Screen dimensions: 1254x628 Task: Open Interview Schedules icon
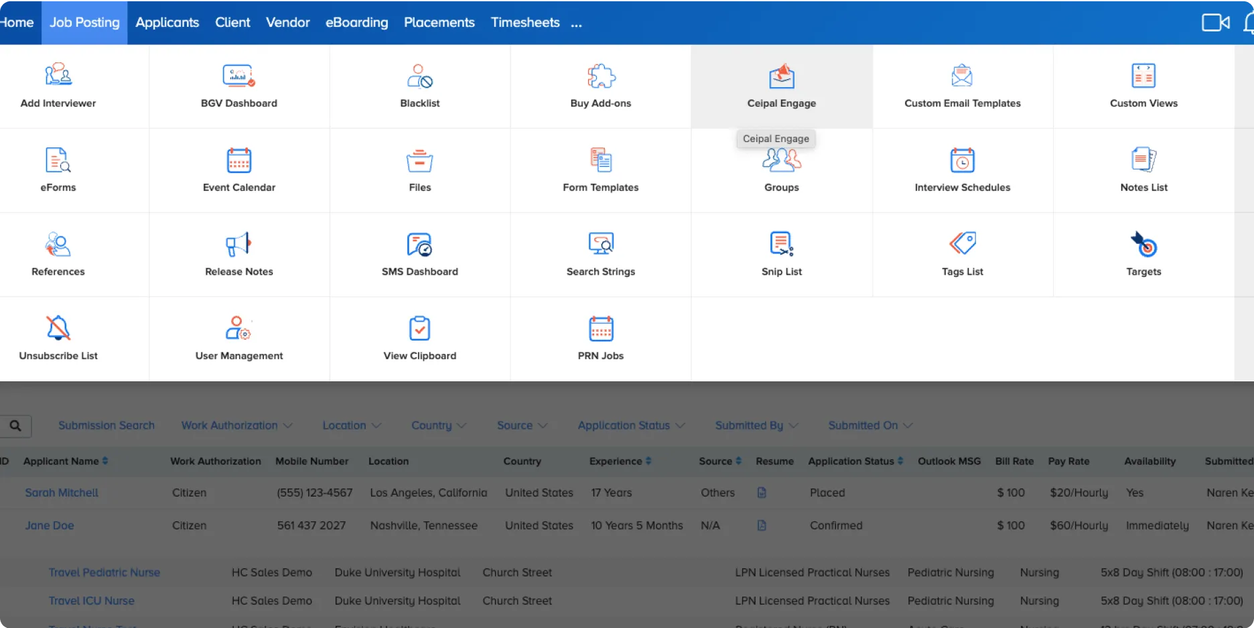coord(963,160)
